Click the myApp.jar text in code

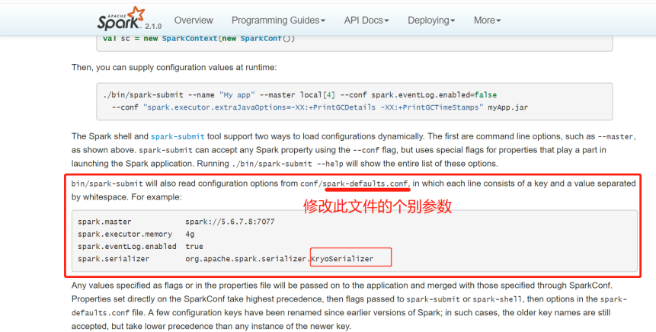(508, 107)
